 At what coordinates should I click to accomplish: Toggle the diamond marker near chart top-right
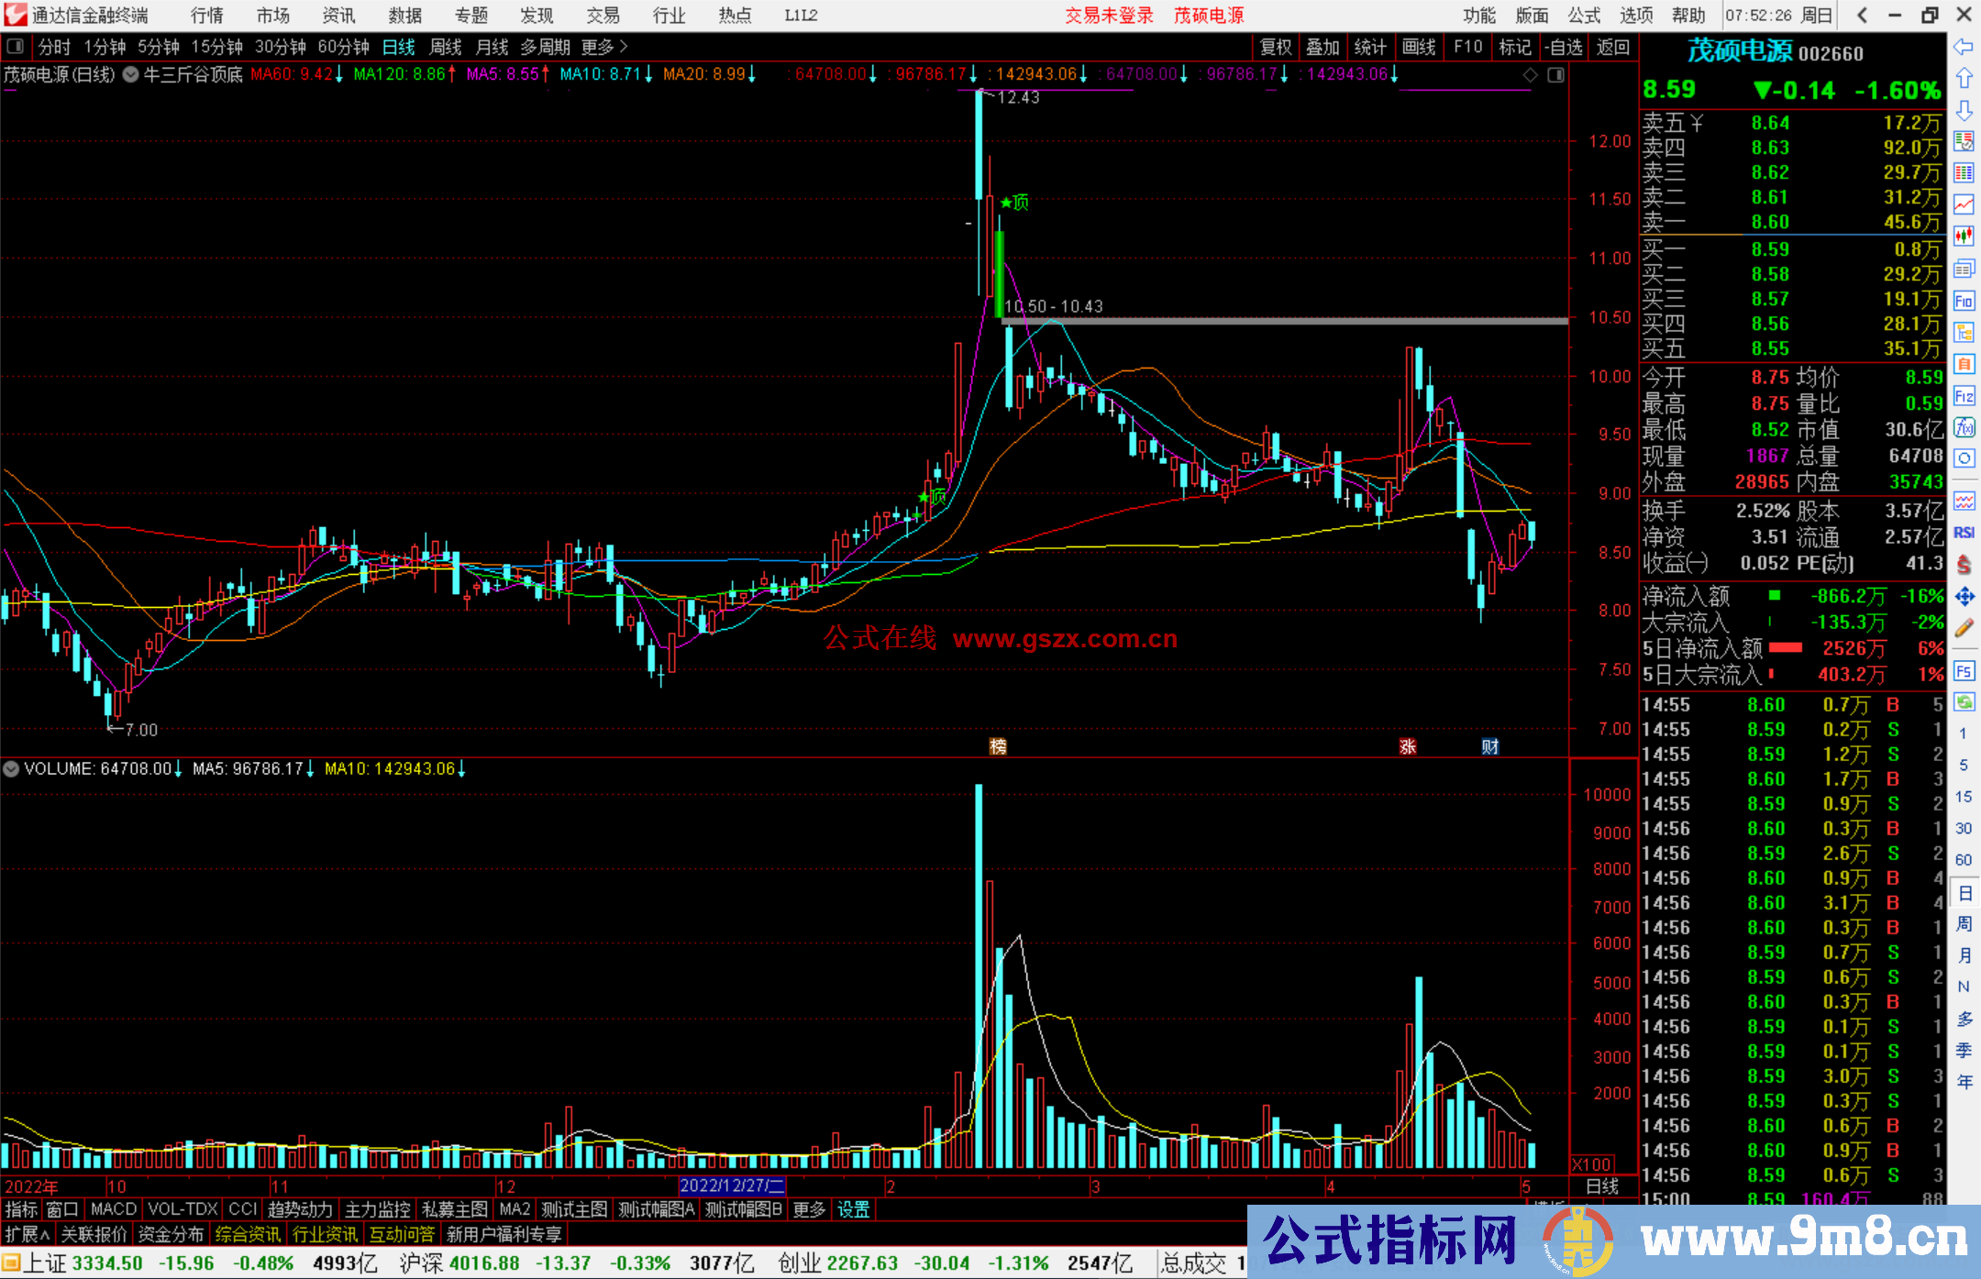(x=1530, y=75)
